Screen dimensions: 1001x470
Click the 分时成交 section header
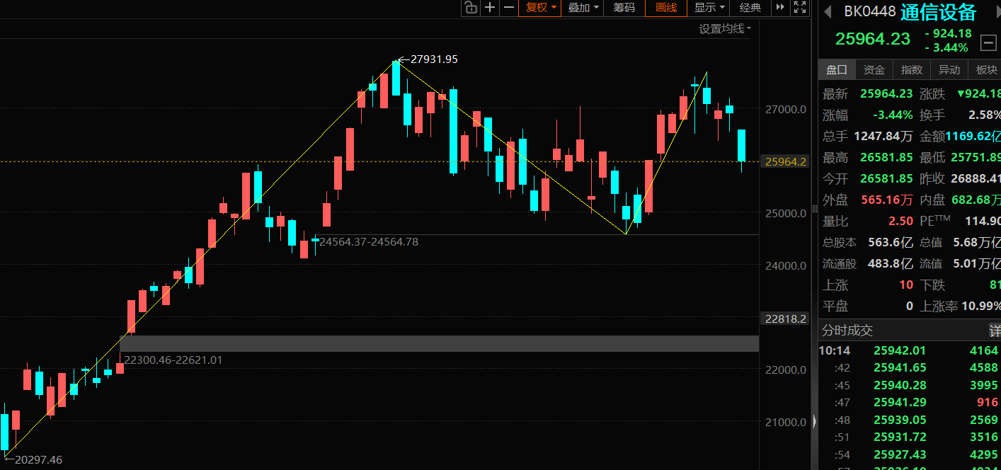click(847, 331)
